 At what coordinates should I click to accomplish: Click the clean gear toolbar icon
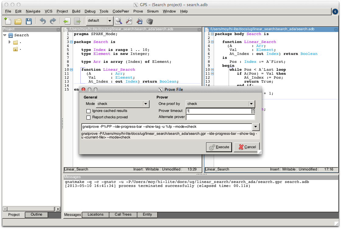pos(149,21)
